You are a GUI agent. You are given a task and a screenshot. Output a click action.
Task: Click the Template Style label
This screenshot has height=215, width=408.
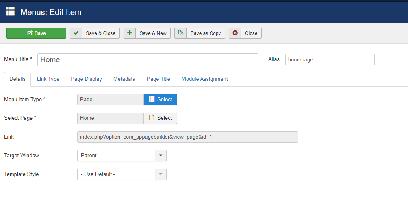pyautogui.click(x=22, y=174)
